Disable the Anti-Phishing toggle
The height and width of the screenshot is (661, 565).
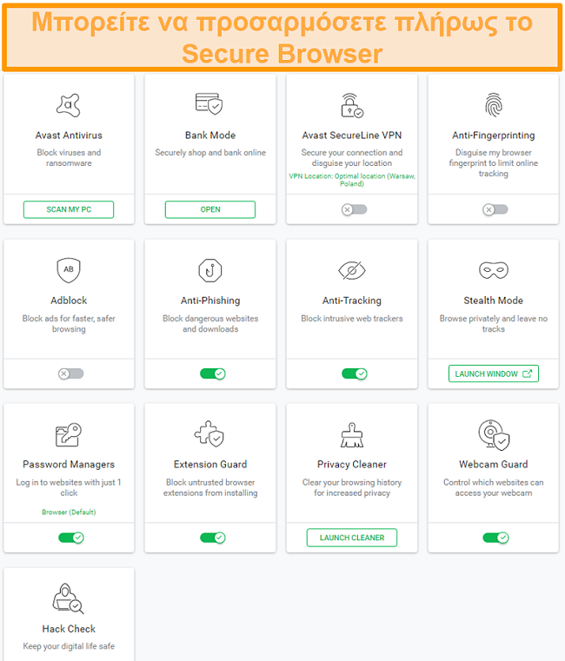click(213, 373)
